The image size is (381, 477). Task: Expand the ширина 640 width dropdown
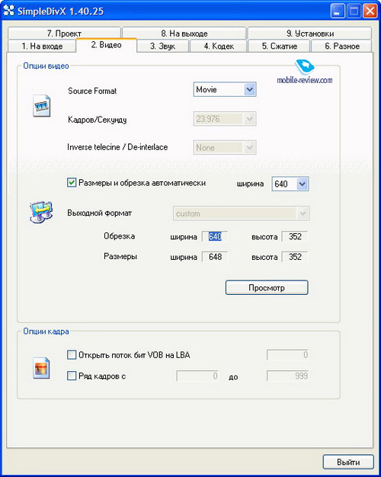[x=290, y=184]
